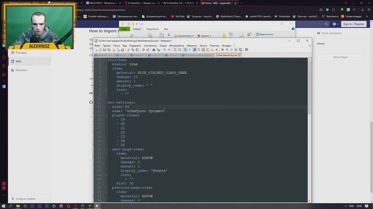
Task: Click Clone repository link on wiki page
Action: 329,33
